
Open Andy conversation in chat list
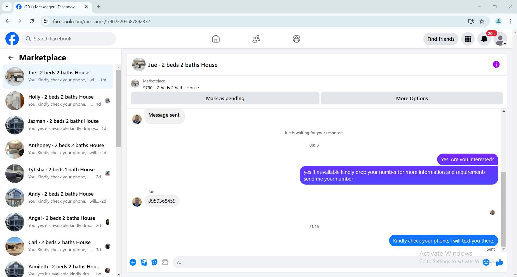coord(58,198)
